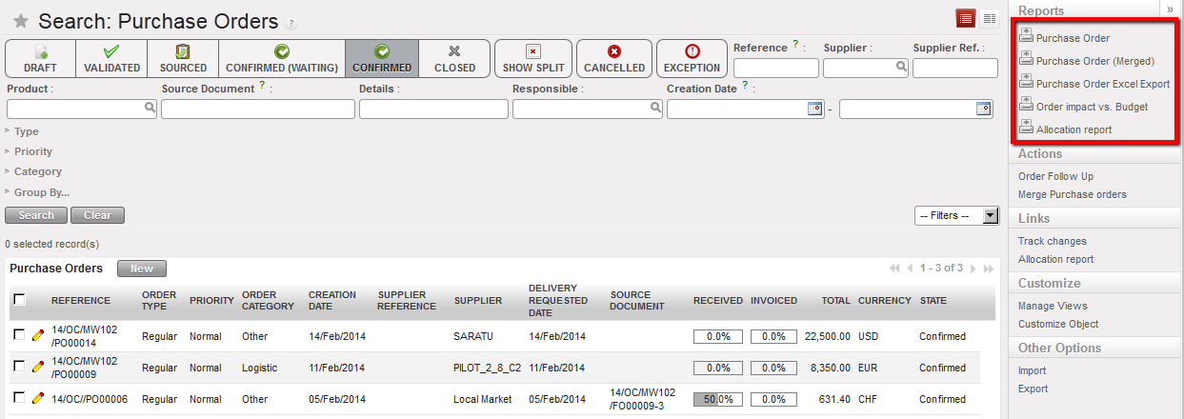
Task: Collapse the right sidebar with the double arrow
Action: point(1169,9)
